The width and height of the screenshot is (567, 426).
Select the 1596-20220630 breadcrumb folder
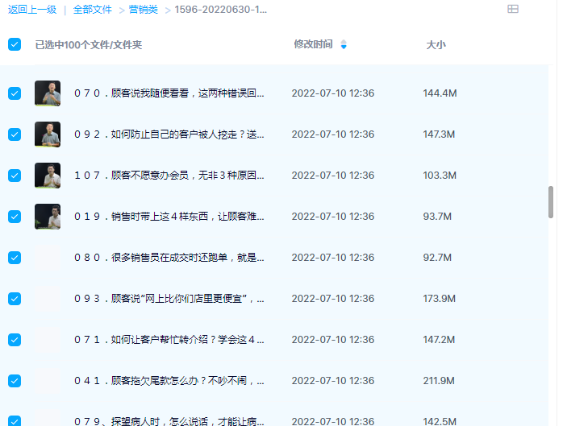221,10
